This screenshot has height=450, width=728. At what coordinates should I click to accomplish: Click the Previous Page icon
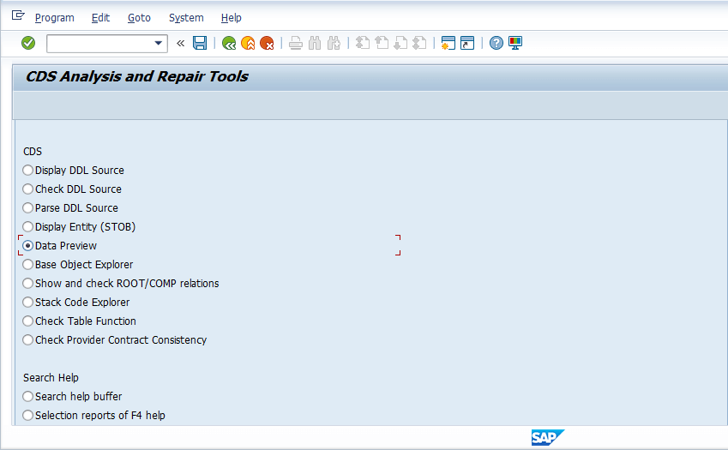pos(382,43)
